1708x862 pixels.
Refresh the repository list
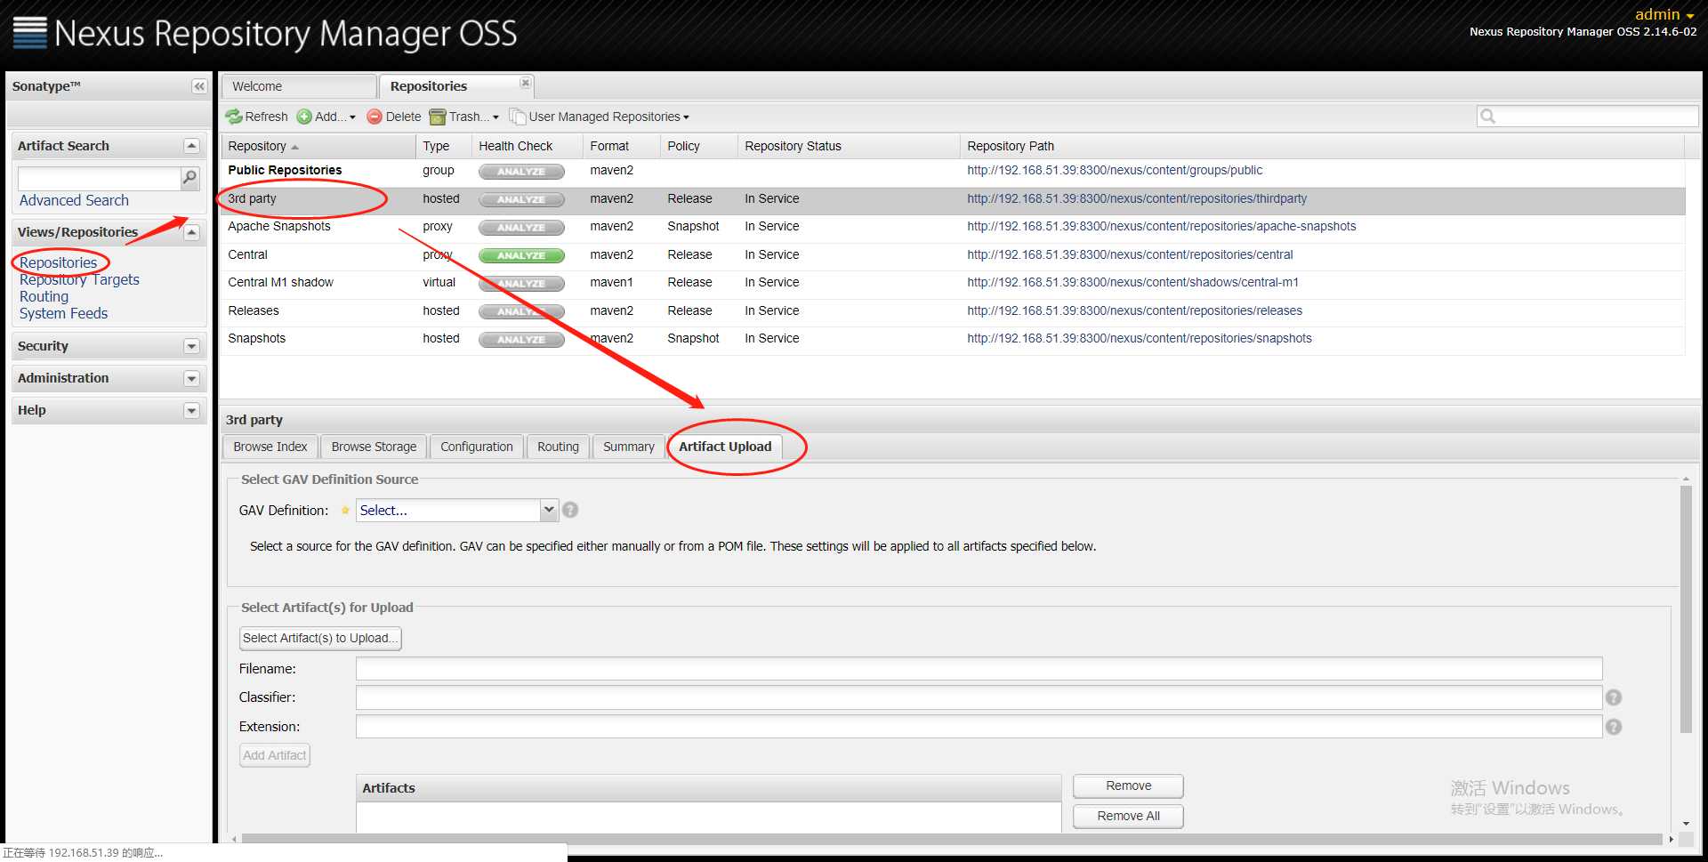pyautogui.click(x=257, y=117)
